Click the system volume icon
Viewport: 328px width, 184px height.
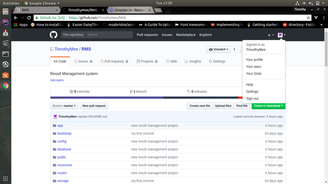[311, 3]
